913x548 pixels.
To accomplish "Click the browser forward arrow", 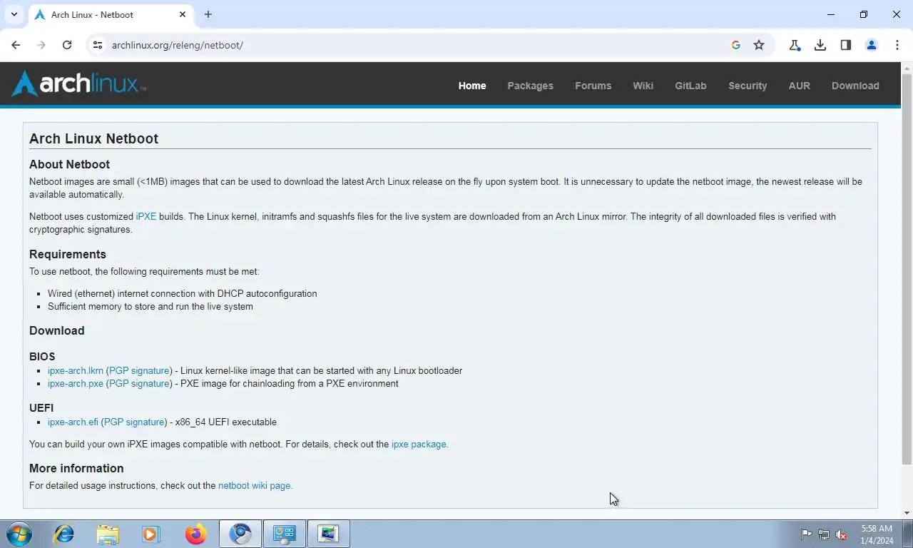I will (x=41, y=45).
